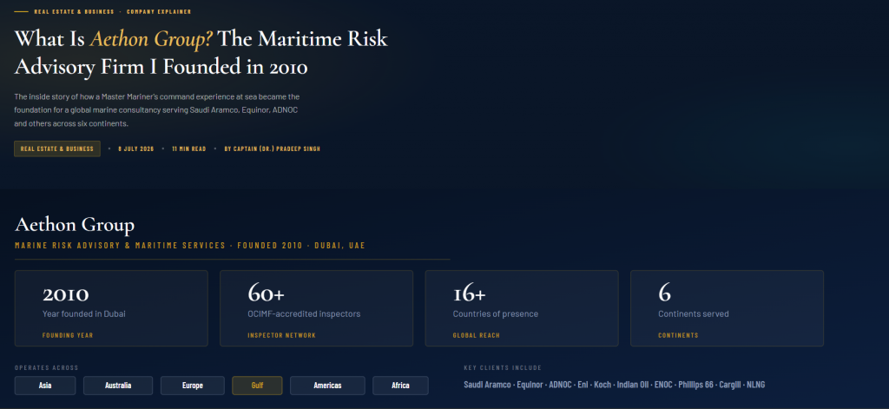Click the 2010 Year founded in Dubai card

pyautogui.click(x=111, y=308)
